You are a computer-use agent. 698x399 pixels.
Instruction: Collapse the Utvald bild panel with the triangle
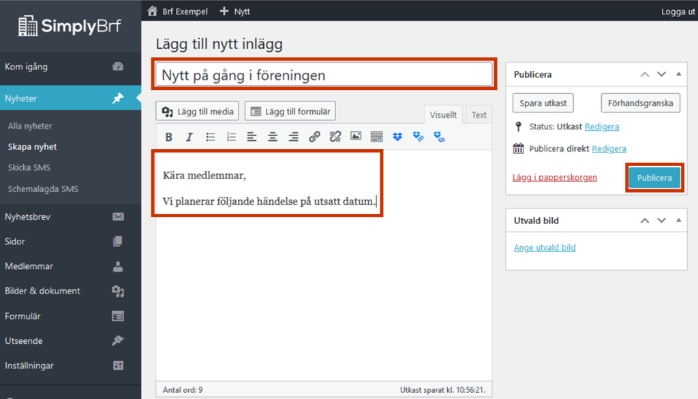coord(678,221)
